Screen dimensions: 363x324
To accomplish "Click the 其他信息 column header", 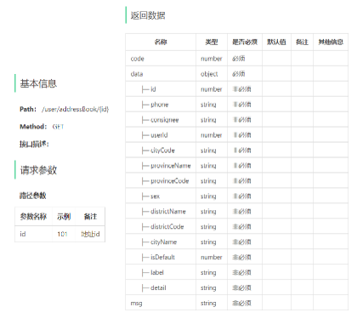I will [x=331, y=43].
